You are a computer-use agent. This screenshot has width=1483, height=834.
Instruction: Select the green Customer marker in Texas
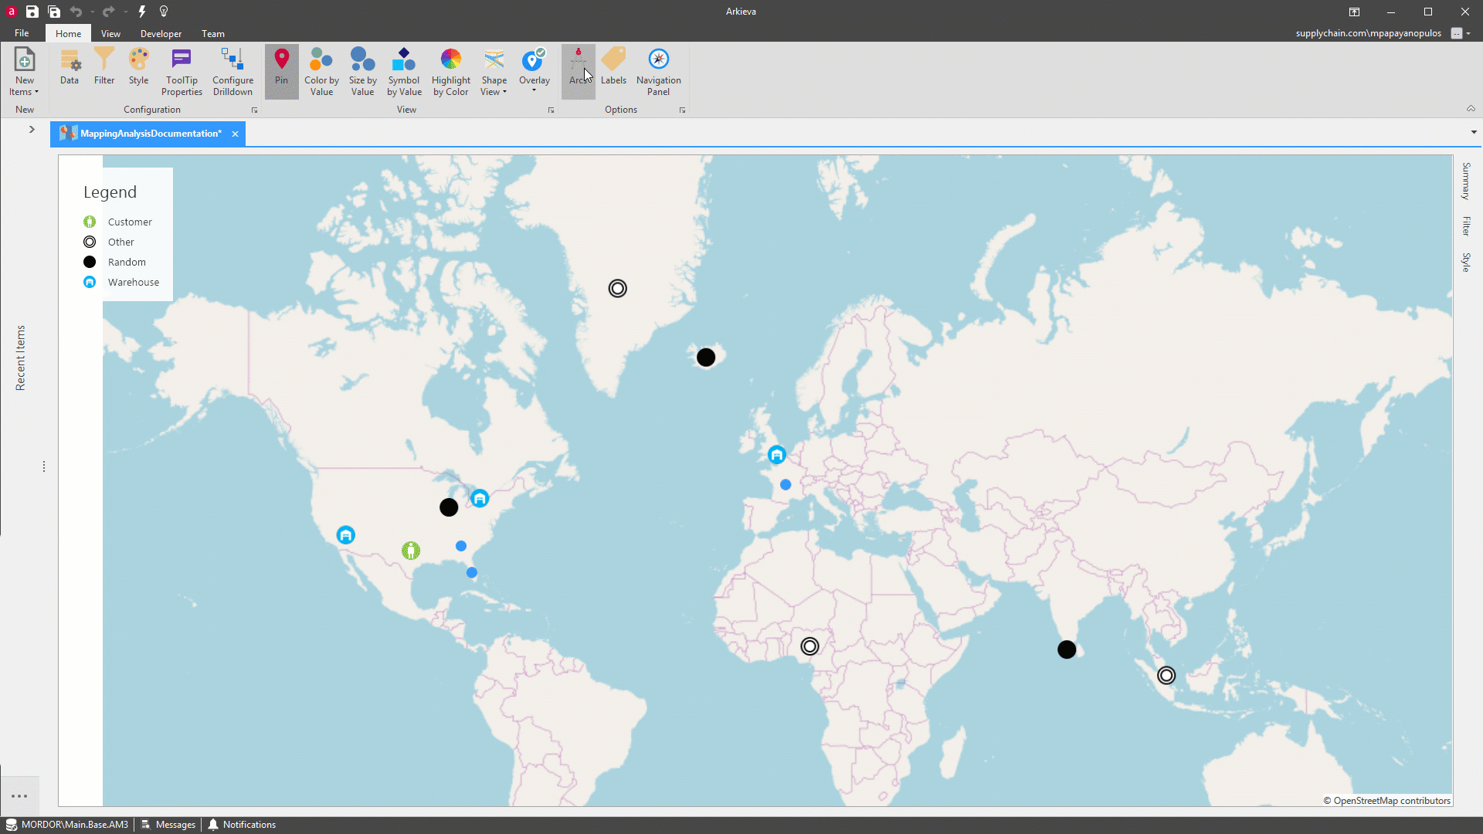pyautogui.click(x=411, y=551)
